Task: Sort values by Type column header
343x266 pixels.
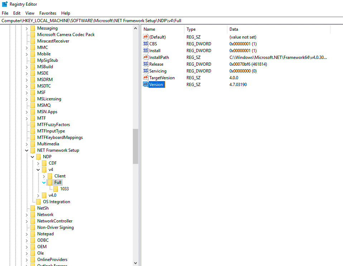Action: (206, 29)
